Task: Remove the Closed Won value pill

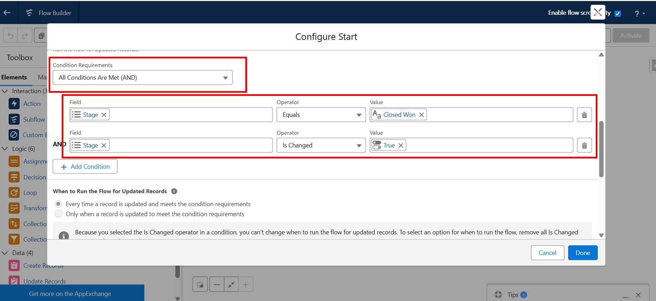Action: click(x=421, y=115)
